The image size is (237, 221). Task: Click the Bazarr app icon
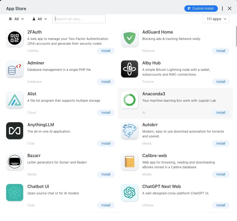point(15,162)
